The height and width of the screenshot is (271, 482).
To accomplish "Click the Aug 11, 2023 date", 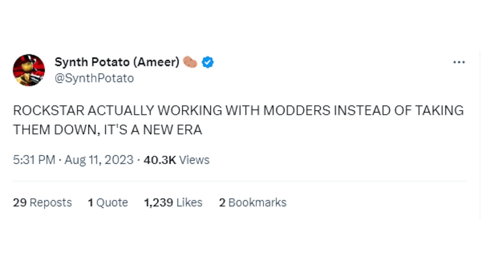I will (99, 160).
